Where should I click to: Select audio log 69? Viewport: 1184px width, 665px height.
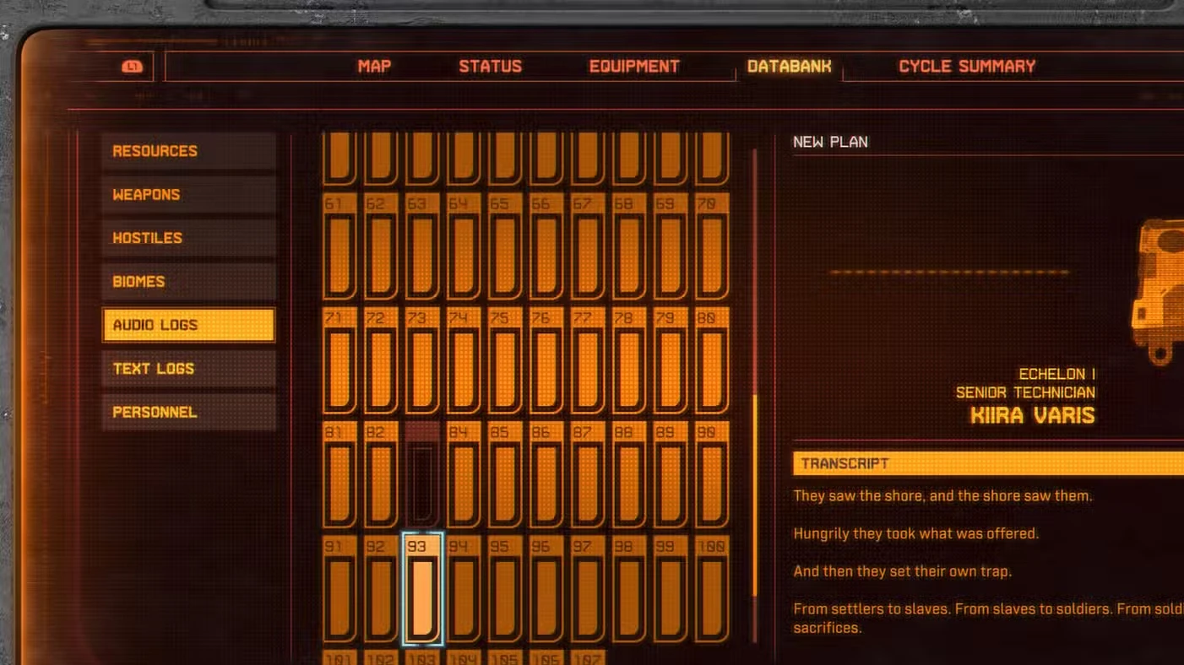671,246
